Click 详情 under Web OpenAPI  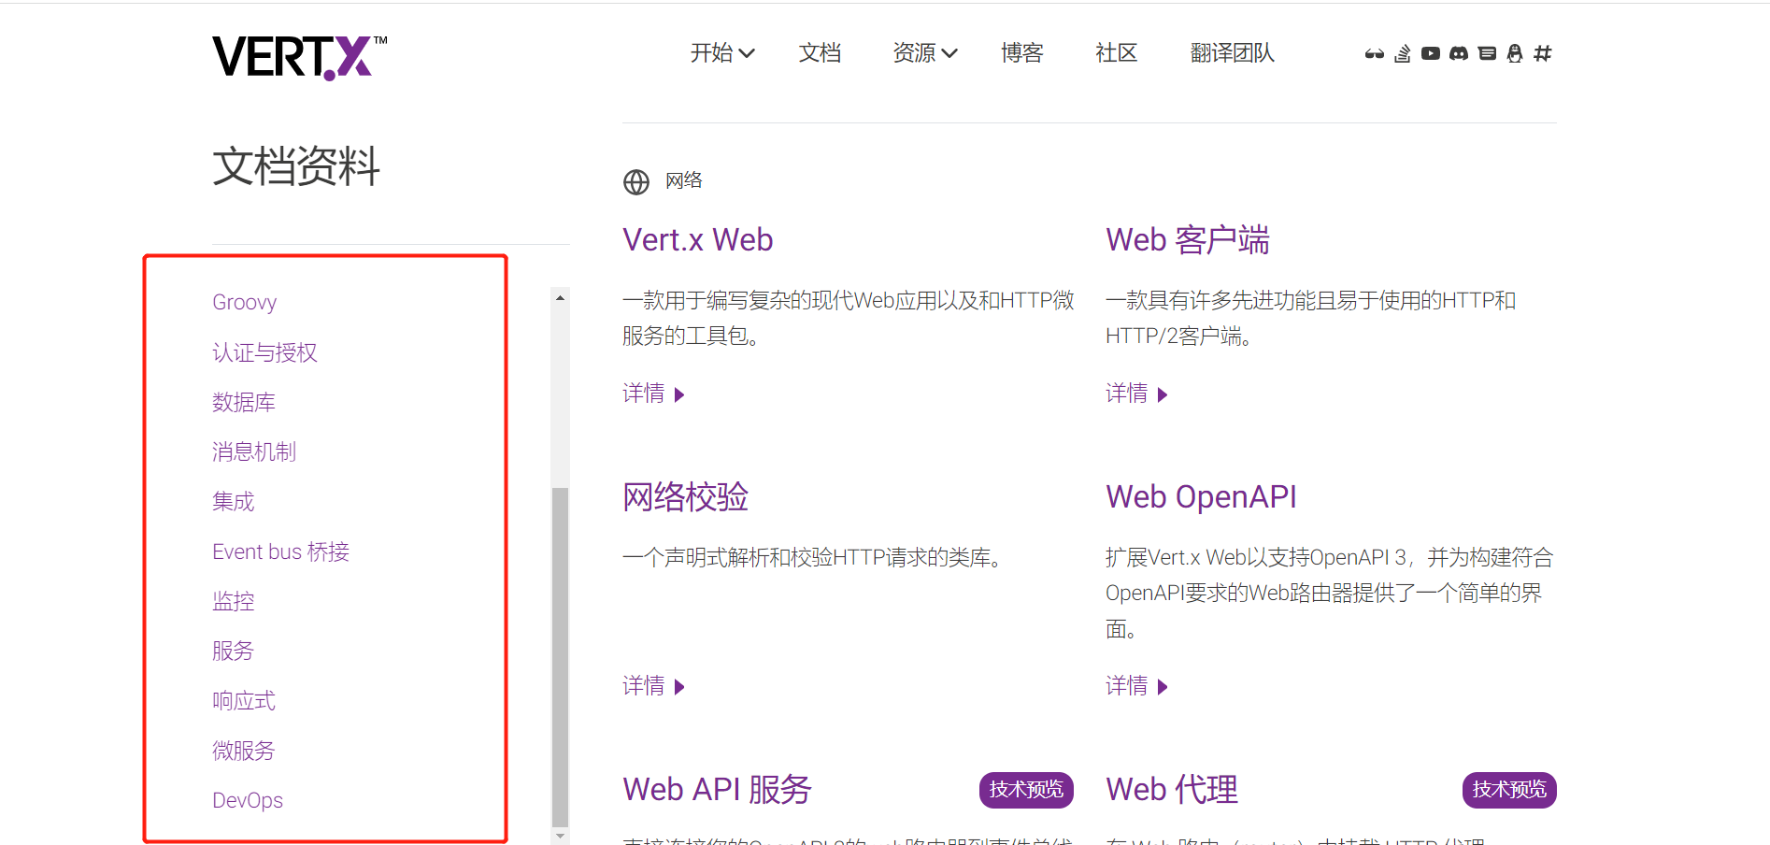(x=1126, y=686)
